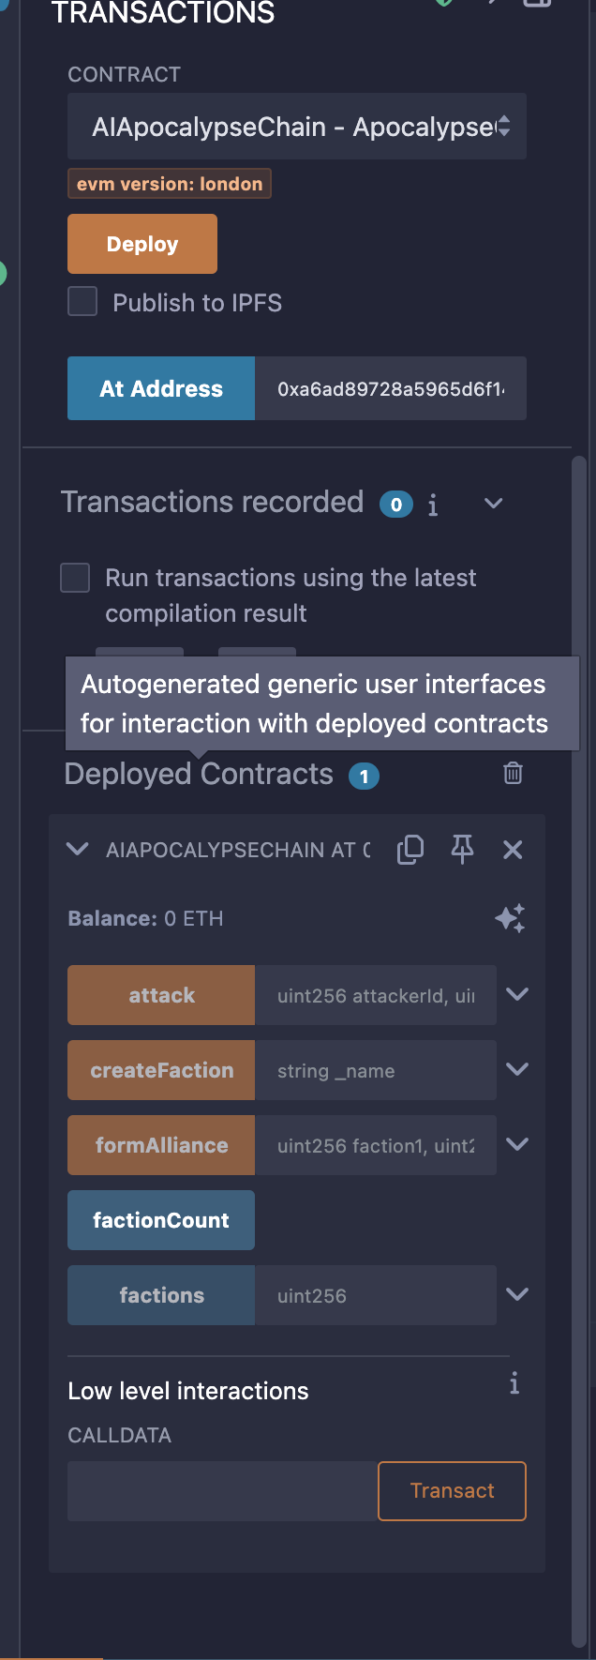
Task: Expand the createFaction function parameters
Action: tap(517, 1069)
